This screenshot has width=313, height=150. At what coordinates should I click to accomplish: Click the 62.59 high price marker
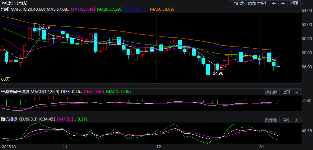point(45,27)
